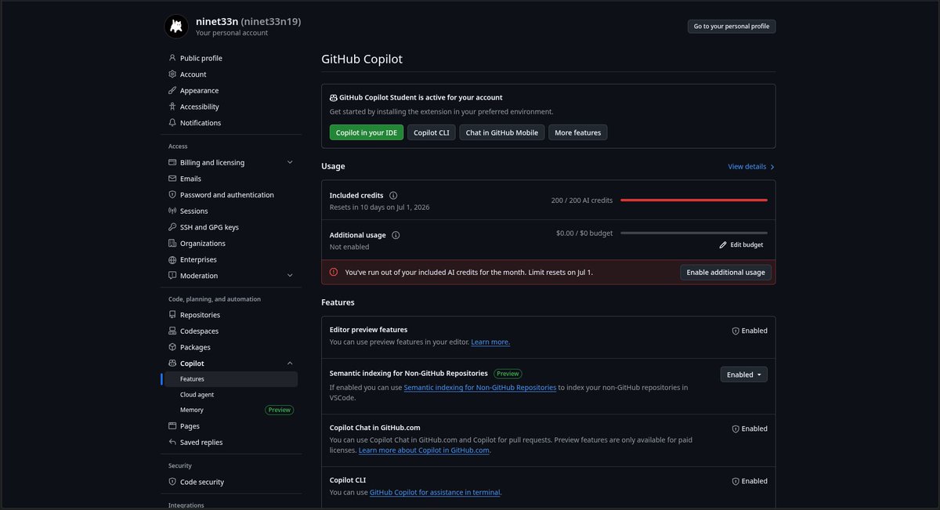Click the 200 / 200 AI credits text
The image size is (940, 510).
(x=582, y=201)
